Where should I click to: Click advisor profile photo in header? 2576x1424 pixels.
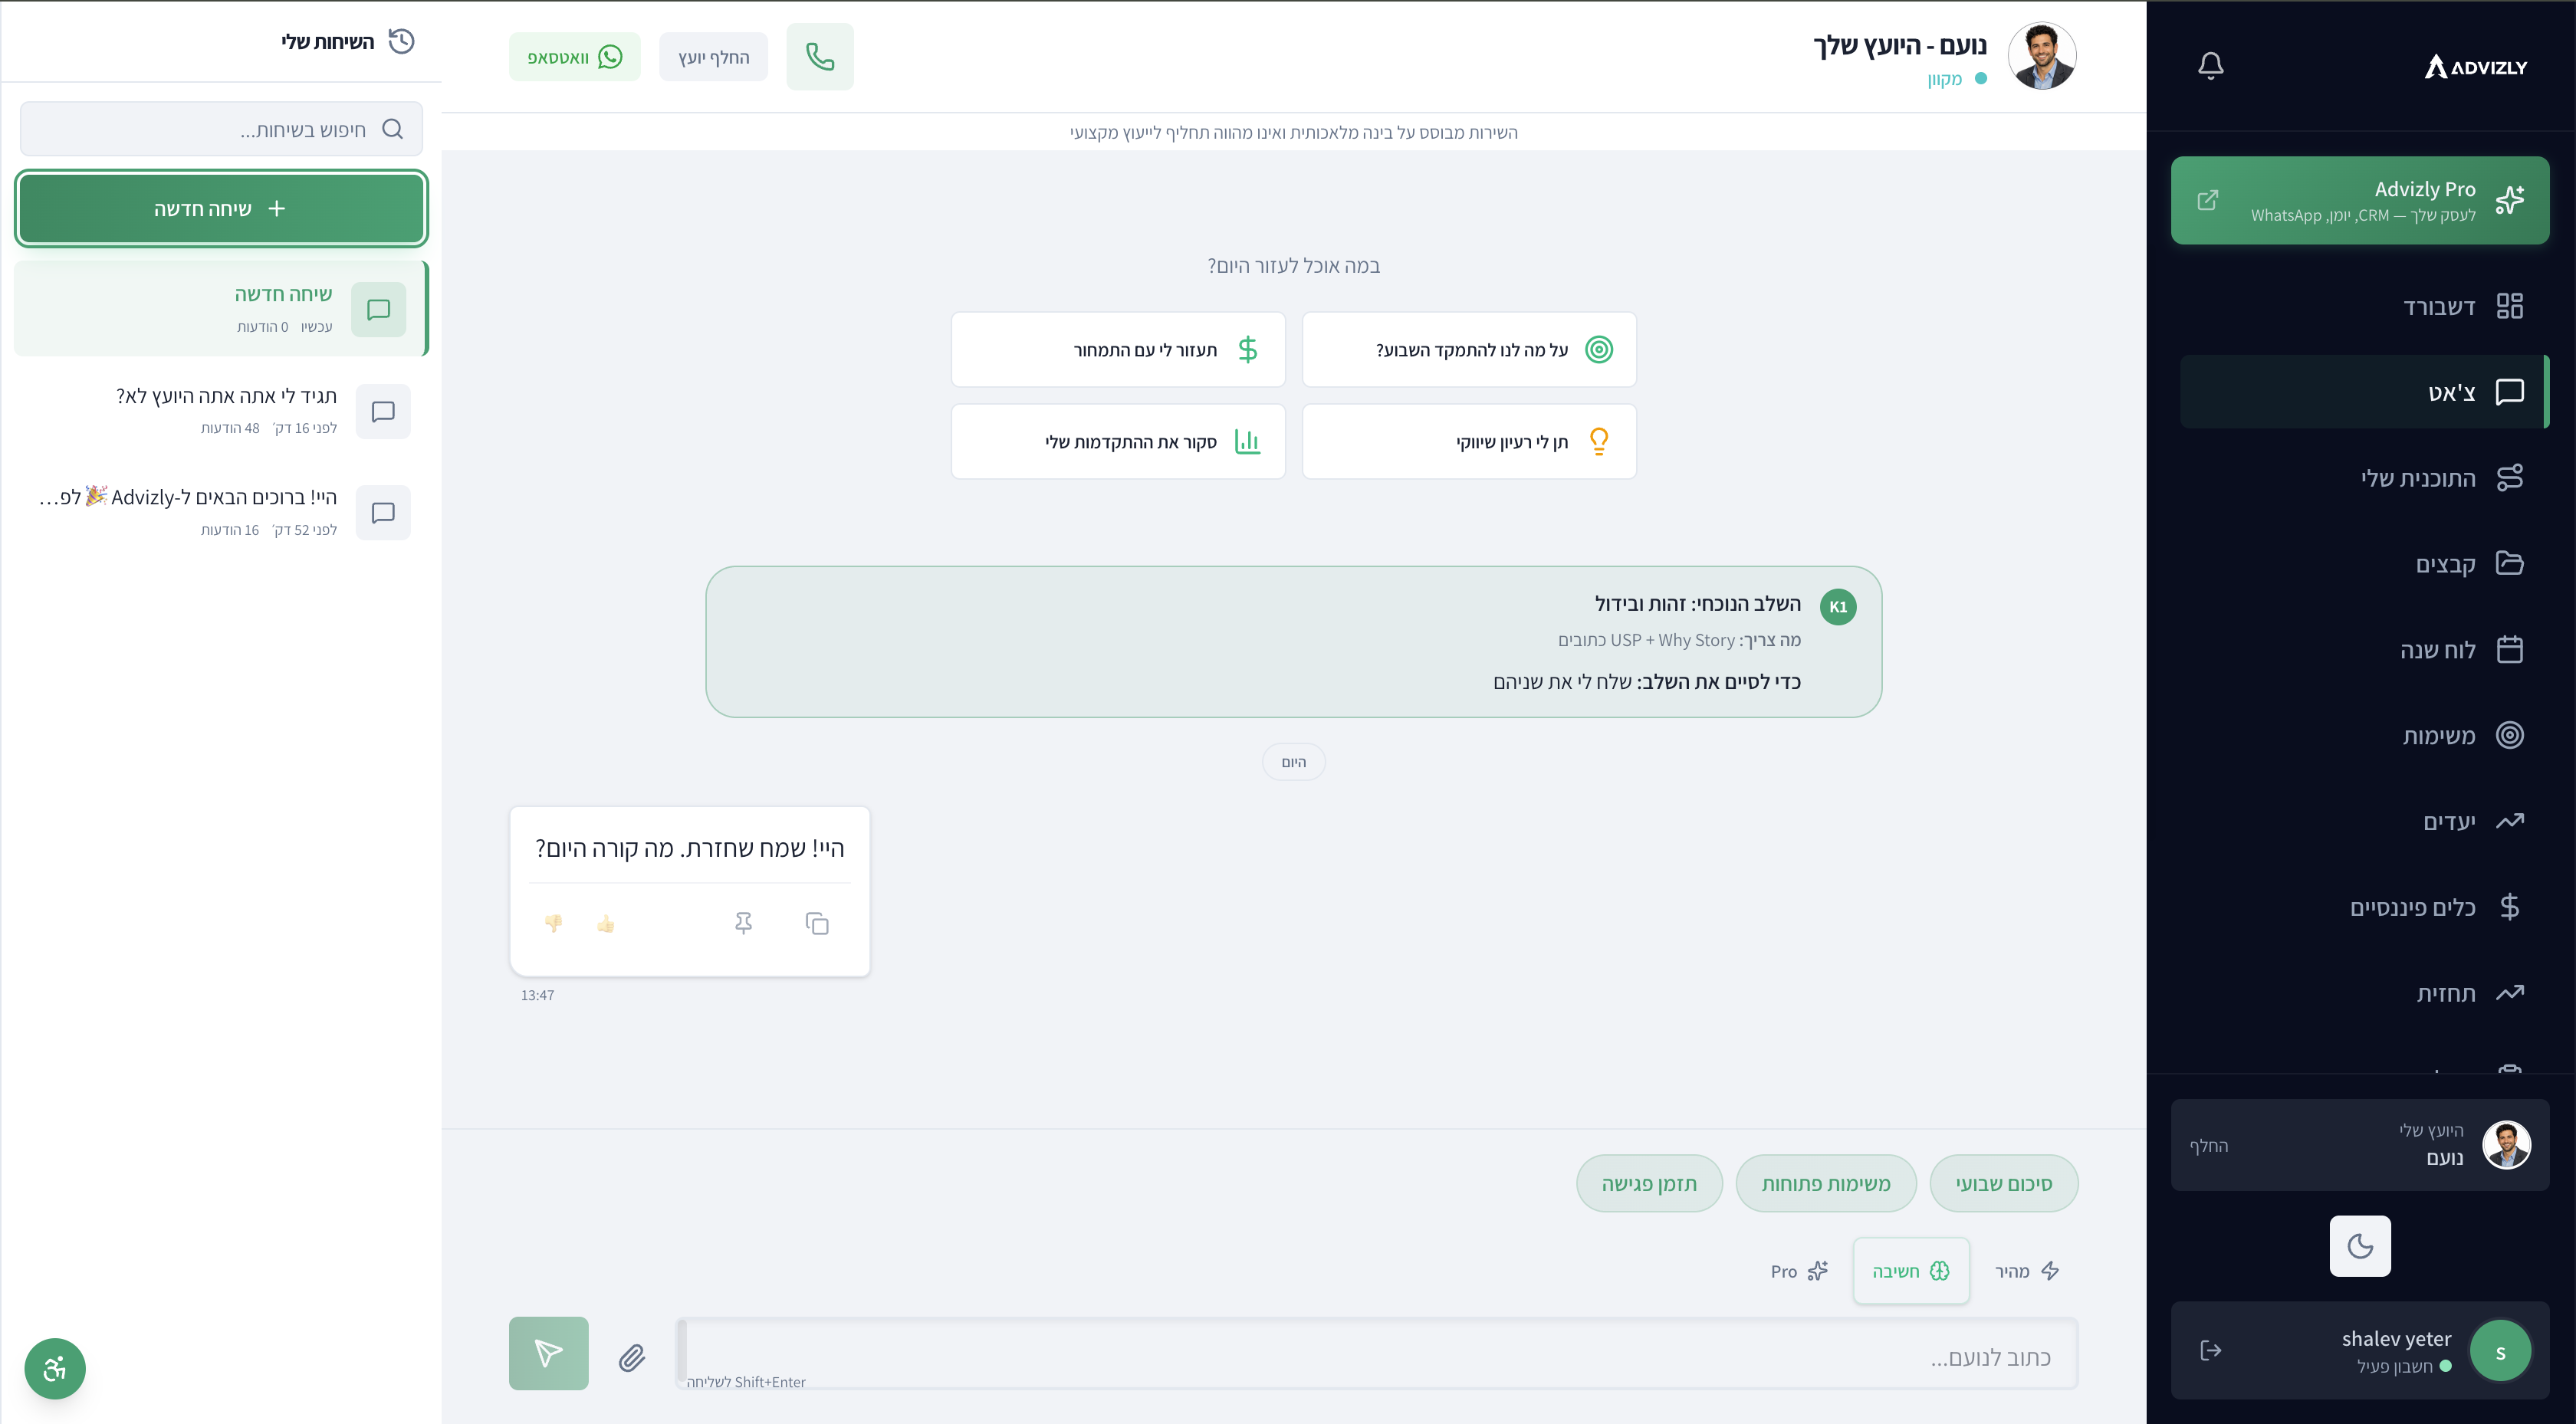point(2041,57)
